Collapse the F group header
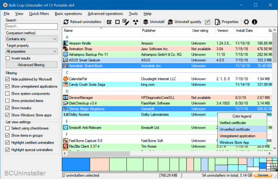The height and width of the screenshot is (179, 278). 67,134
